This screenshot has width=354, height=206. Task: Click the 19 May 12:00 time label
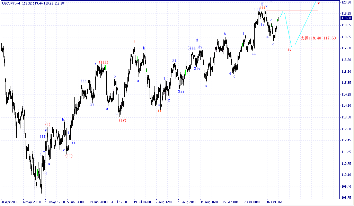55,202
